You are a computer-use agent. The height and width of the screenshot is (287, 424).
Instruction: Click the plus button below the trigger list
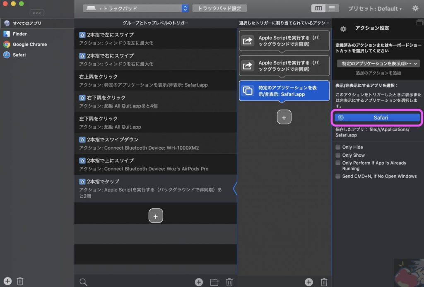click(x=156, y=215)
